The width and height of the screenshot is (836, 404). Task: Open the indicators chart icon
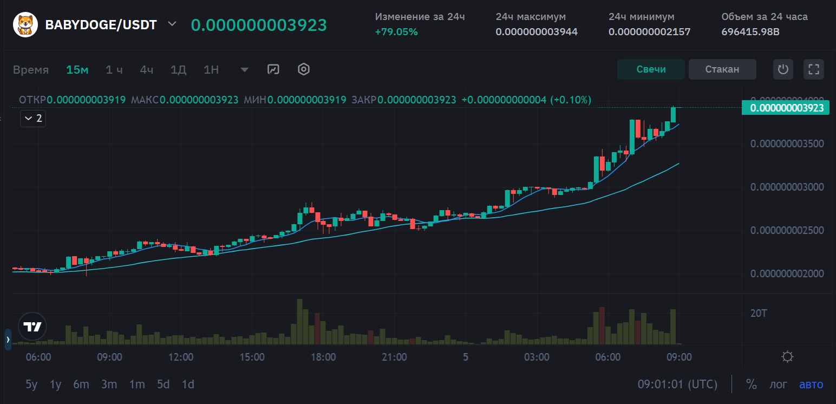pyautogui.click(x=273, y=69)
